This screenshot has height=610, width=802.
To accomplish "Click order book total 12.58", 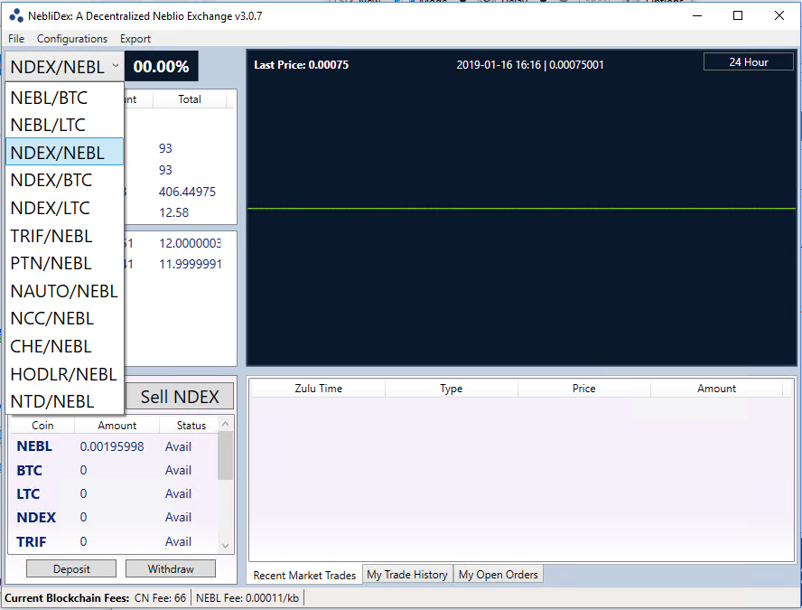I will tap(174, 212).
